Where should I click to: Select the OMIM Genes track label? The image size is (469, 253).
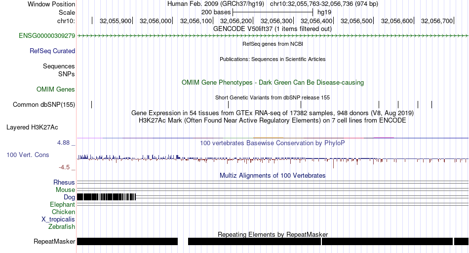click(56, 90)
